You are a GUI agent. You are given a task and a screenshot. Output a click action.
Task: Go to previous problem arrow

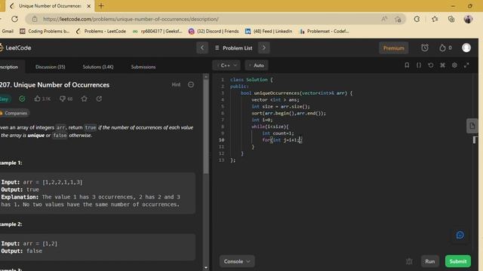click(202, 48)
